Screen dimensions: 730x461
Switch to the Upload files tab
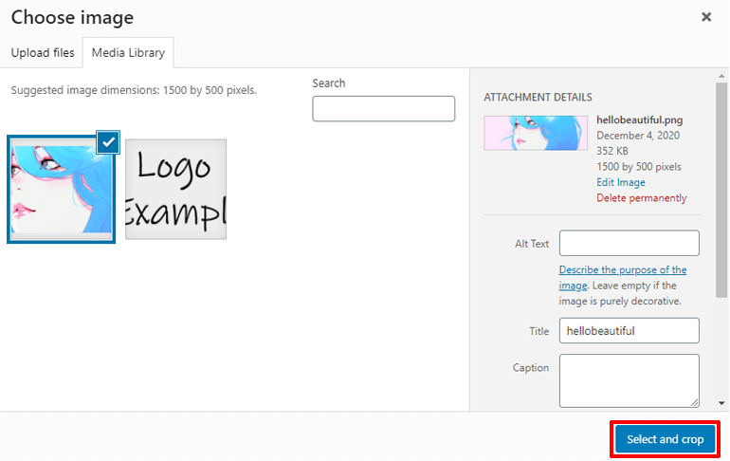[x=43, y=52]
